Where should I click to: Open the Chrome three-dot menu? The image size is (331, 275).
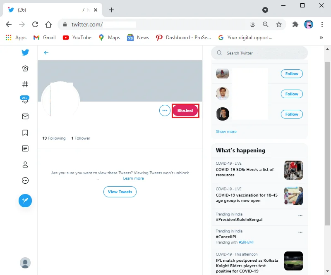tap(322, 24)
